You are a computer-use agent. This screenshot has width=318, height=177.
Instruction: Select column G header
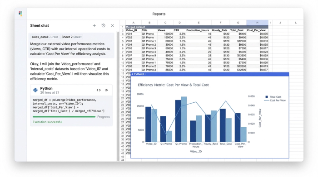pos(238,23)
